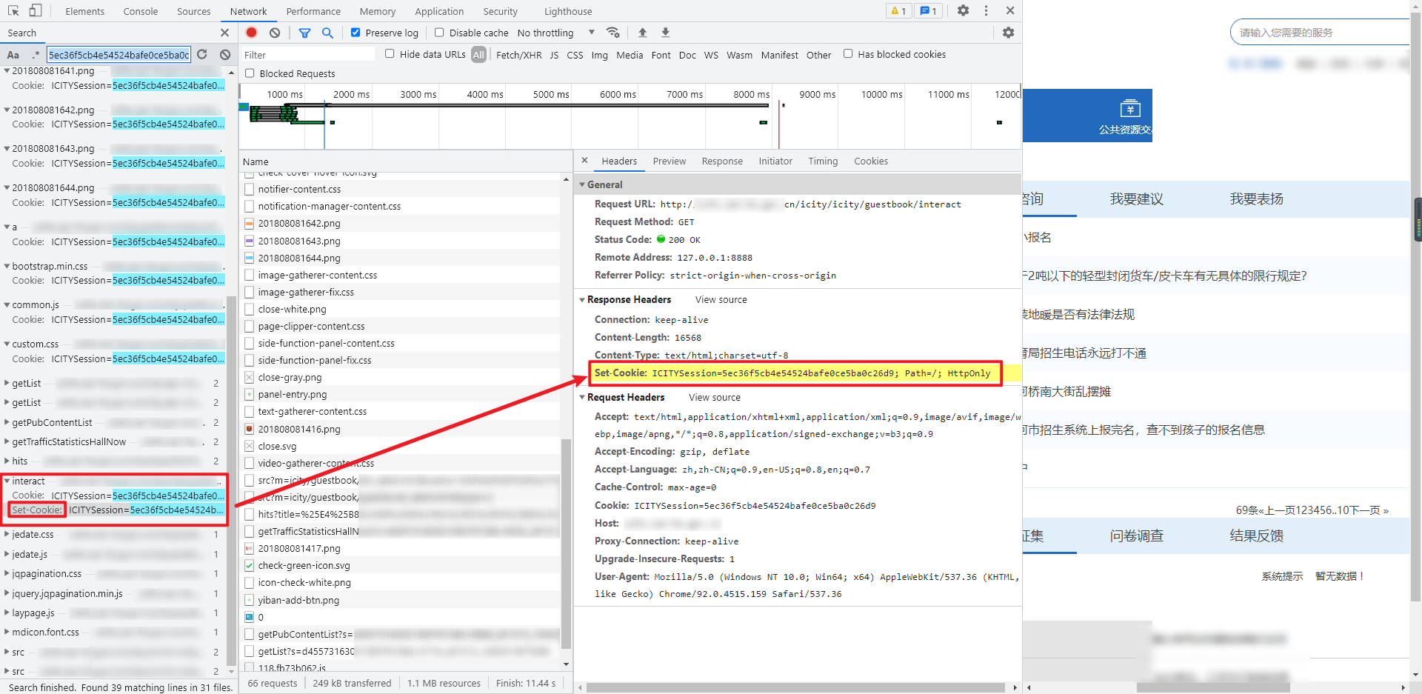The width and height of the screenshot is (1422, 694).
Task: Collapse the General section
Action: [x=583, y=185]
